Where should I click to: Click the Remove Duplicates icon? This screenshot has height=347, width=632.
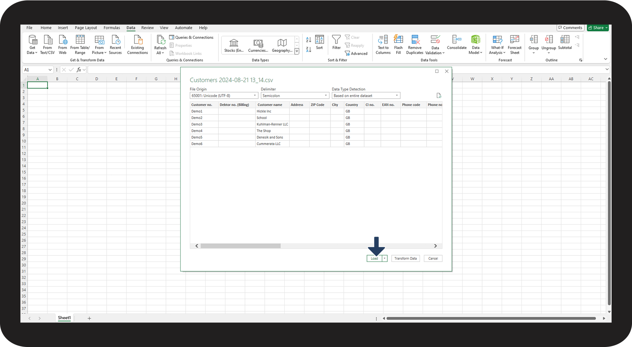[x=415, y=40]
